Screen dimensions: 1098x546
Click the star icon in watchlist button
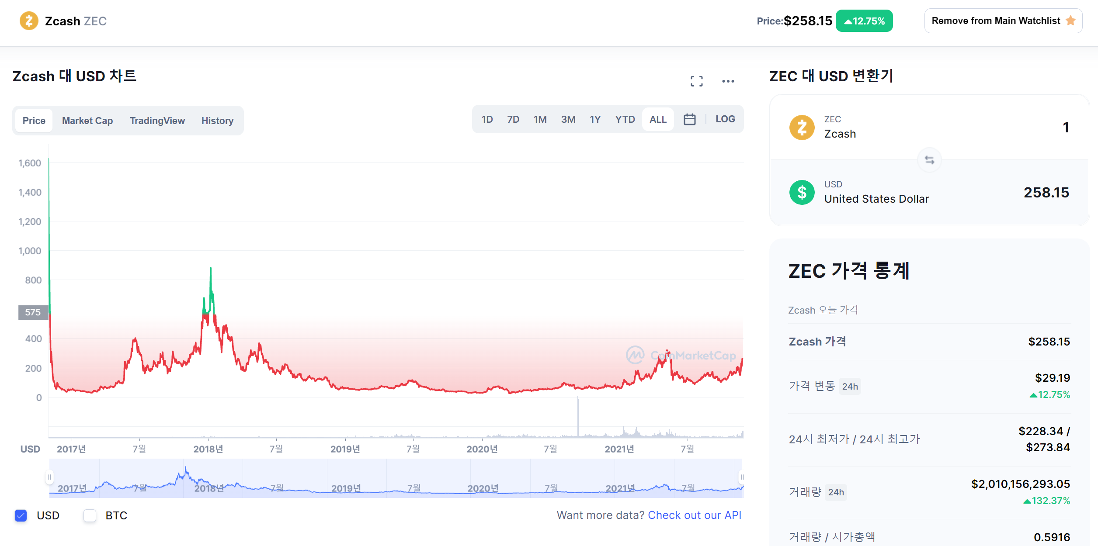pos(1070,21)
